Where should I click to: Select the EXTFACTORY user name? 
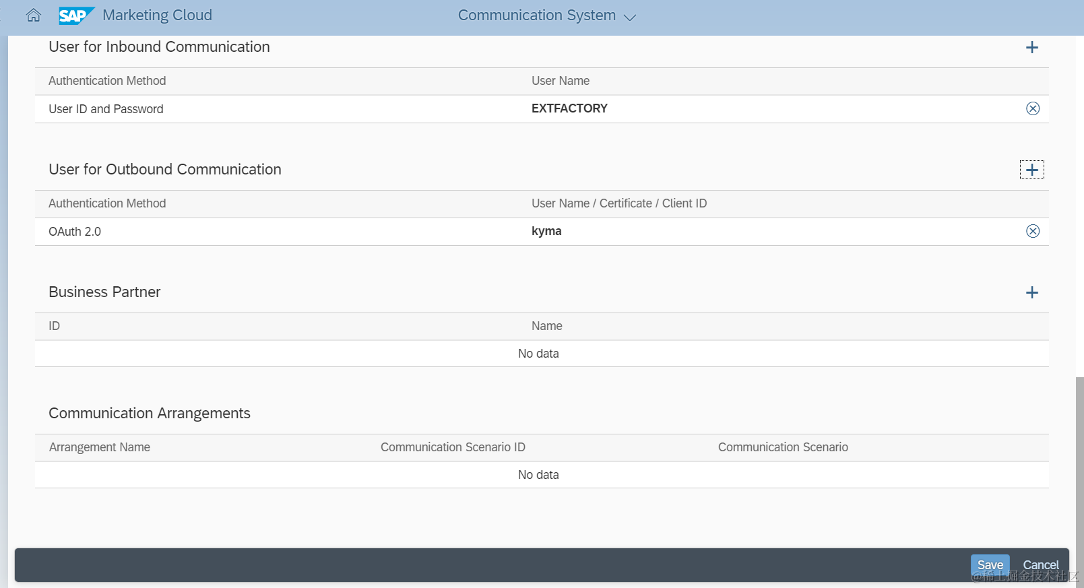(x=569, y=108)
